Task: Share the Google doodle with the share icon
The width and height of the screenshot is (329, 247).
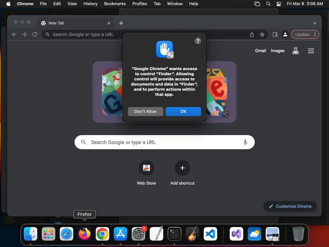Action: click(225, 114)
